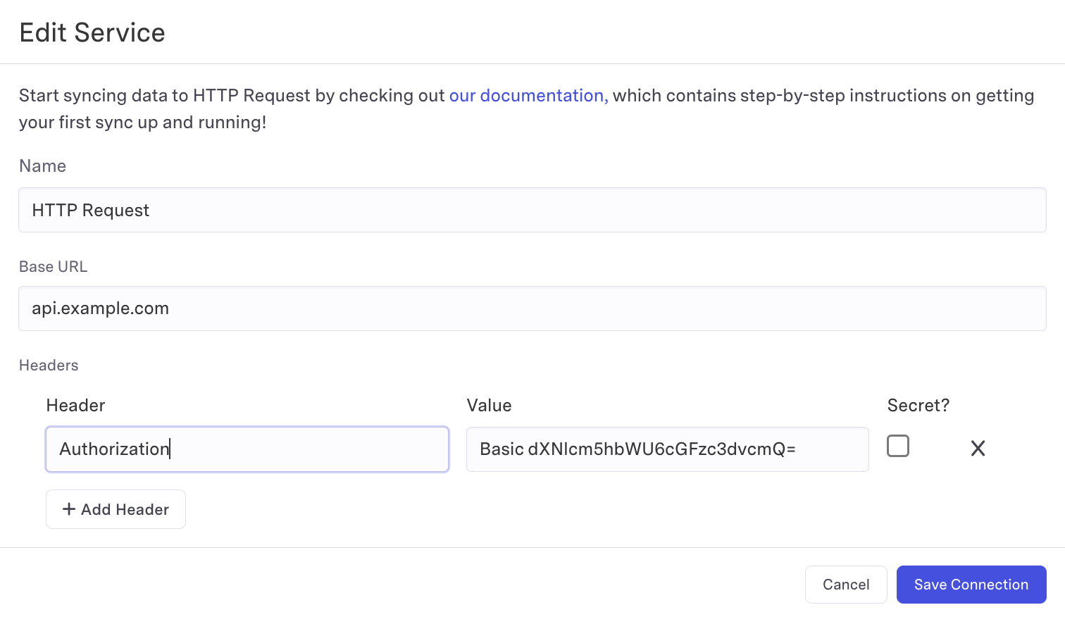Click the Header column heading

[x=75, y=406]
